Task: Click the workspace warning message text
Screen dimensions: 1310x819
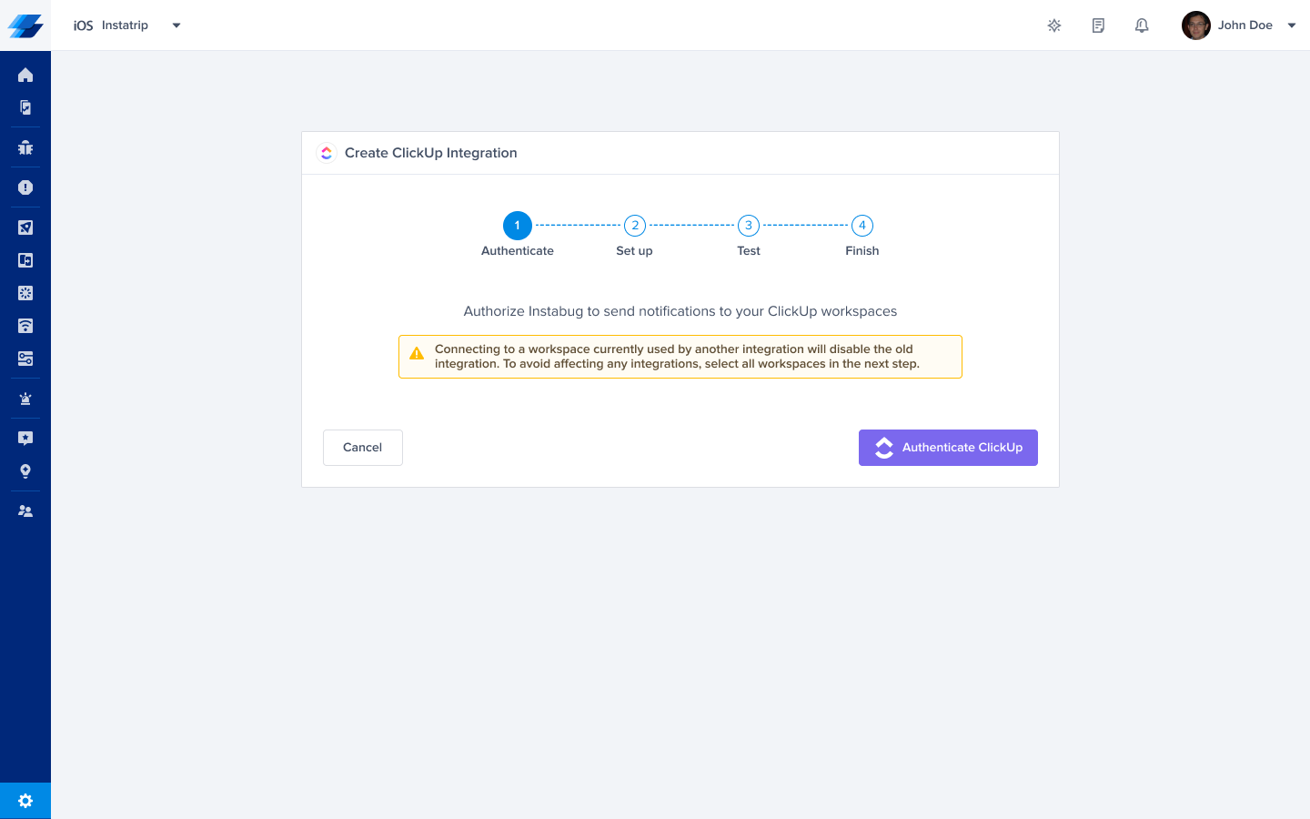Action: [x=678, y=357]
